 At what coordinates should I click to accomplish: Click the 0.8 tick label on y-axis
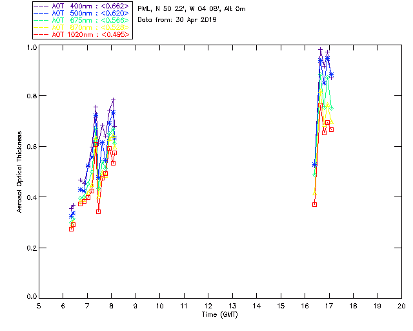[x=32, y=96]
